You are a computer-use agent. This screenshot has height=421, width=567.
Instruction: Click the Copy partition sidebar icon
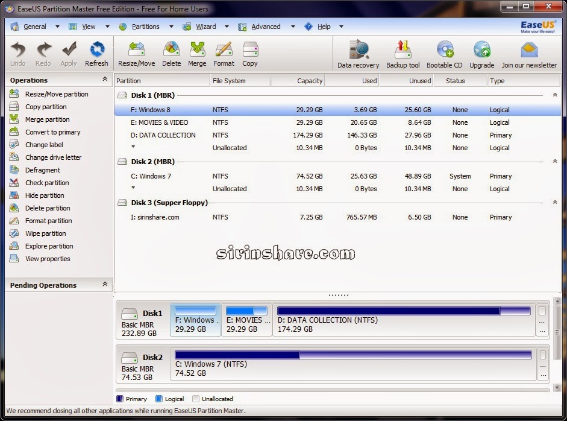pos(14,106)
